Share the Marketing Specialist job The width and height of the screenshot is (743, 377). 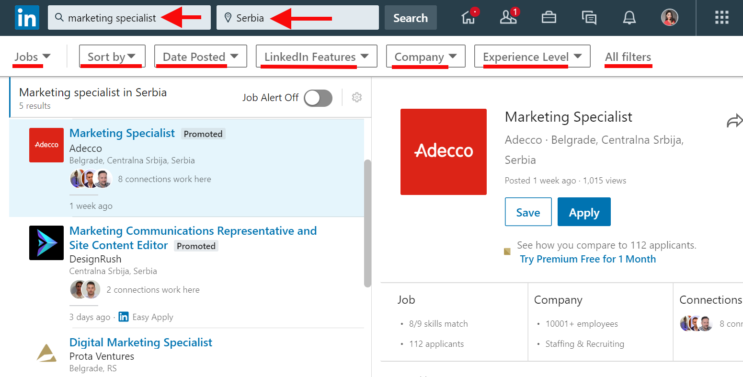tap(734, 121)
